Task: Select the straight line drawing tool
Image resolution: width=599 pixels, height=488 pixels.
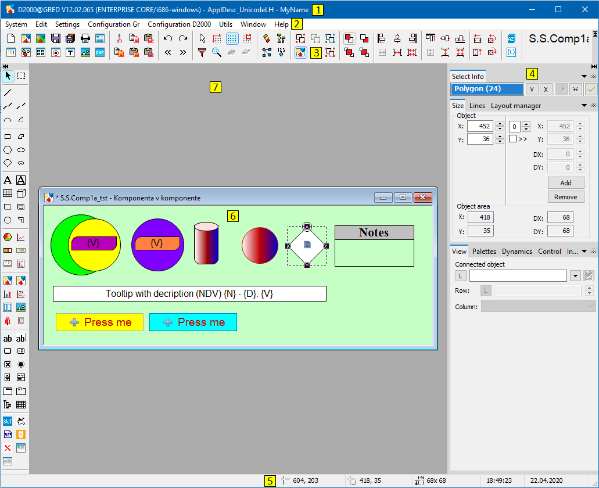Action: pyautogui.click(x=8, y=92)
